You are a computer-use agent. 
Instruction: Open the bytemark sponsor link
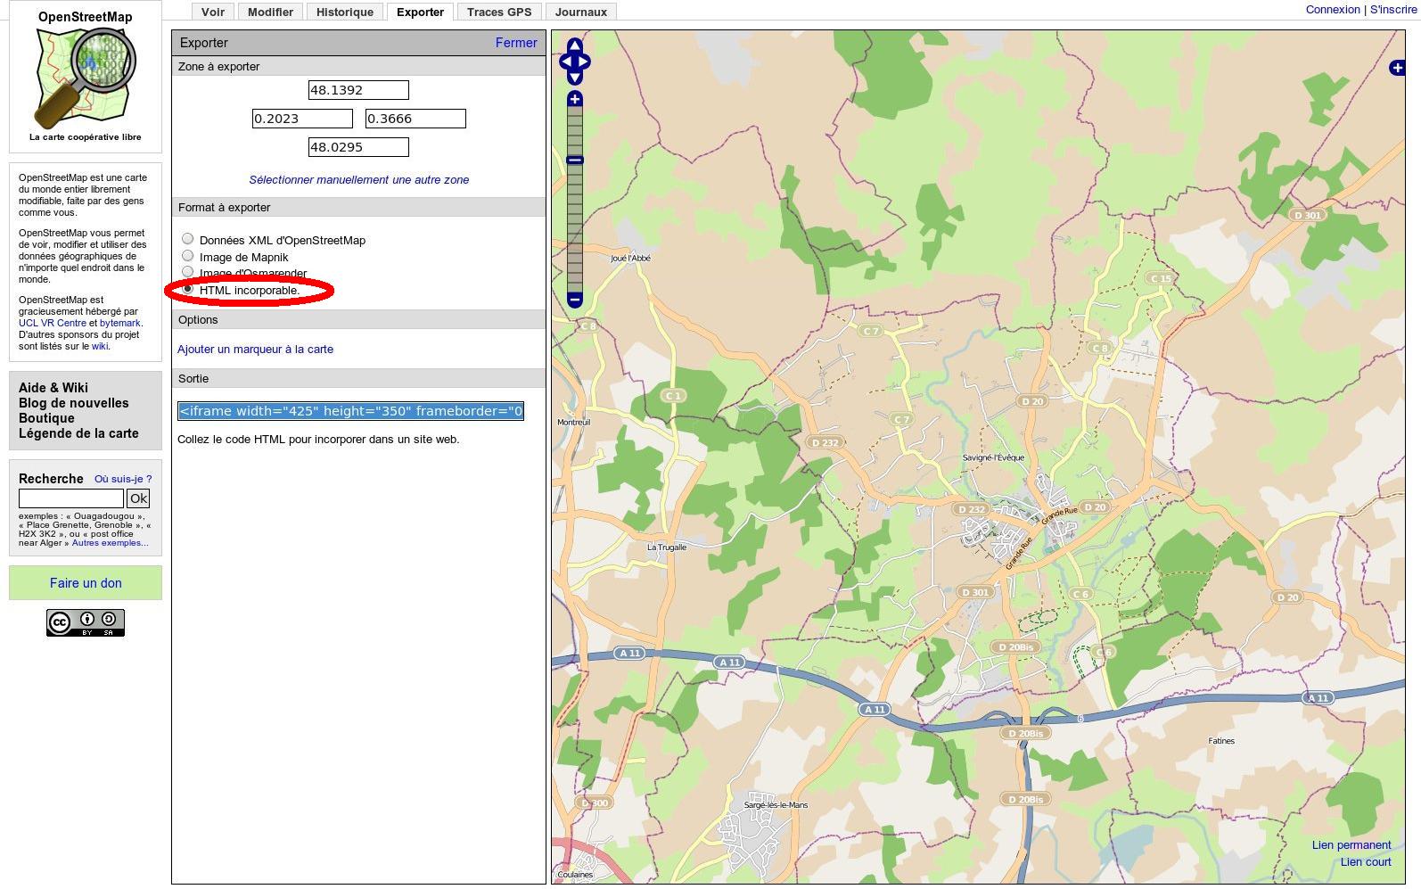tap(120, 323)
